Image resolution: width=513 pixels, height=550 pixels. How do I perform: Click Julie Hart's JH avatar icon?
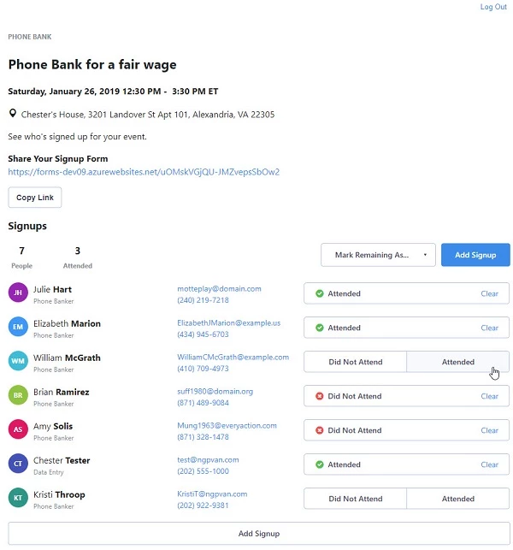(x=18, y=293)
